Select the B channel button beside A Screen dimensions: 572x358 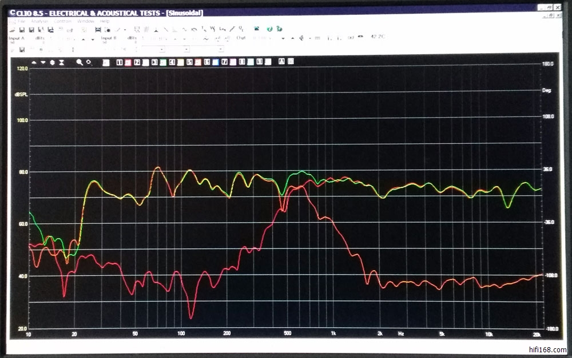tap(291, 62)
